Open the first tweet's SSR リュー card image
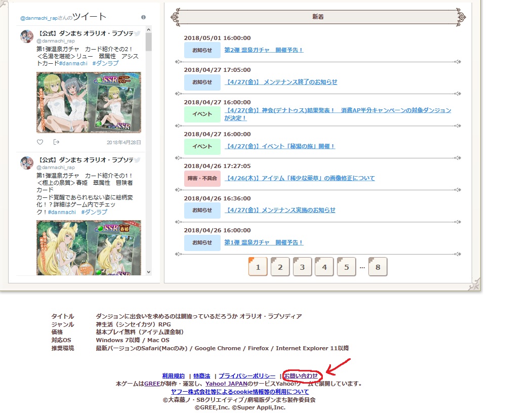Image resolution: width=505 pixels, height=416 pixels. click(89, 102)
